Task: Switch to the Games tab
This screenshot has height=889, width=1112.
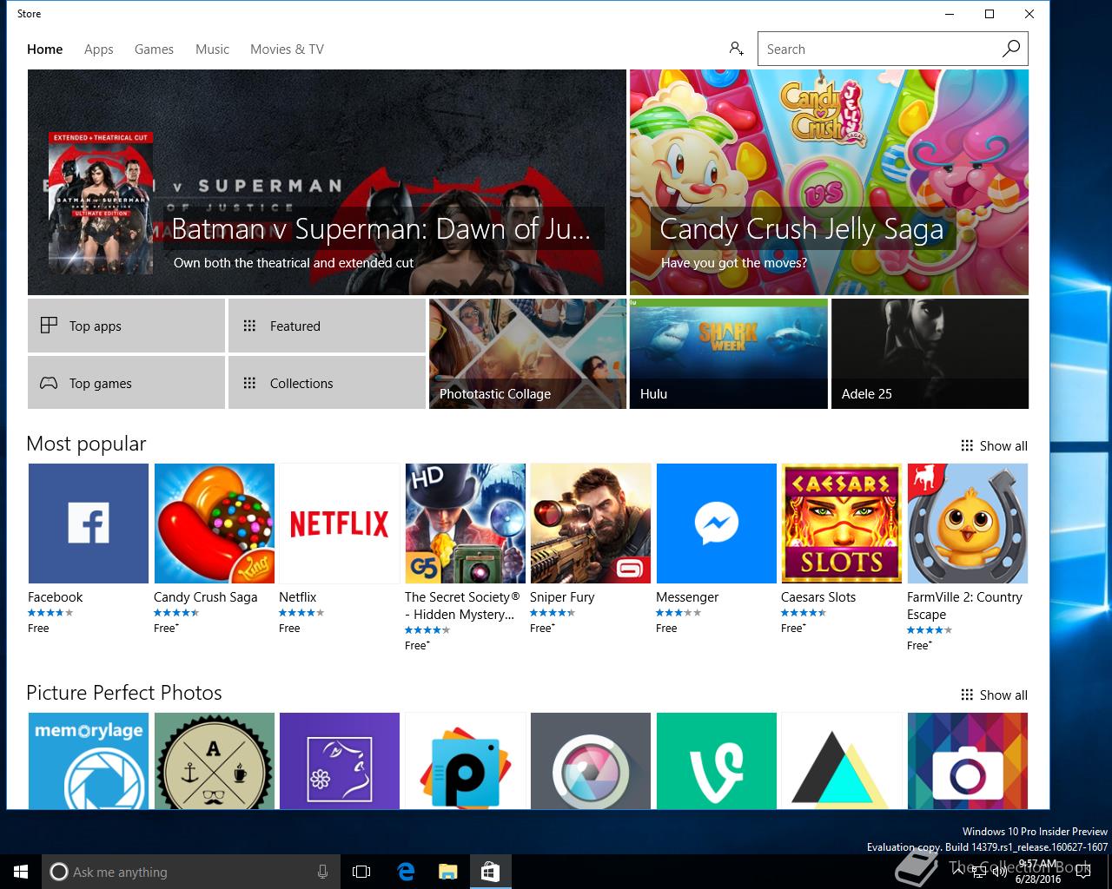Action: (x=154, y=49)
